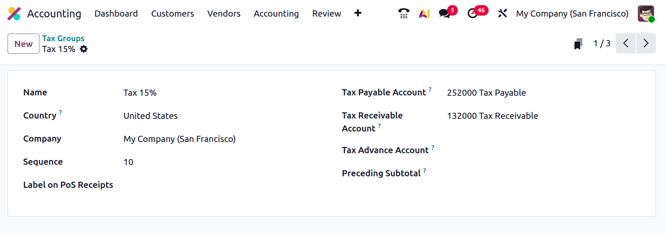Open the Vendors menu
Viewport: 666px width, 233px height.
224,14
